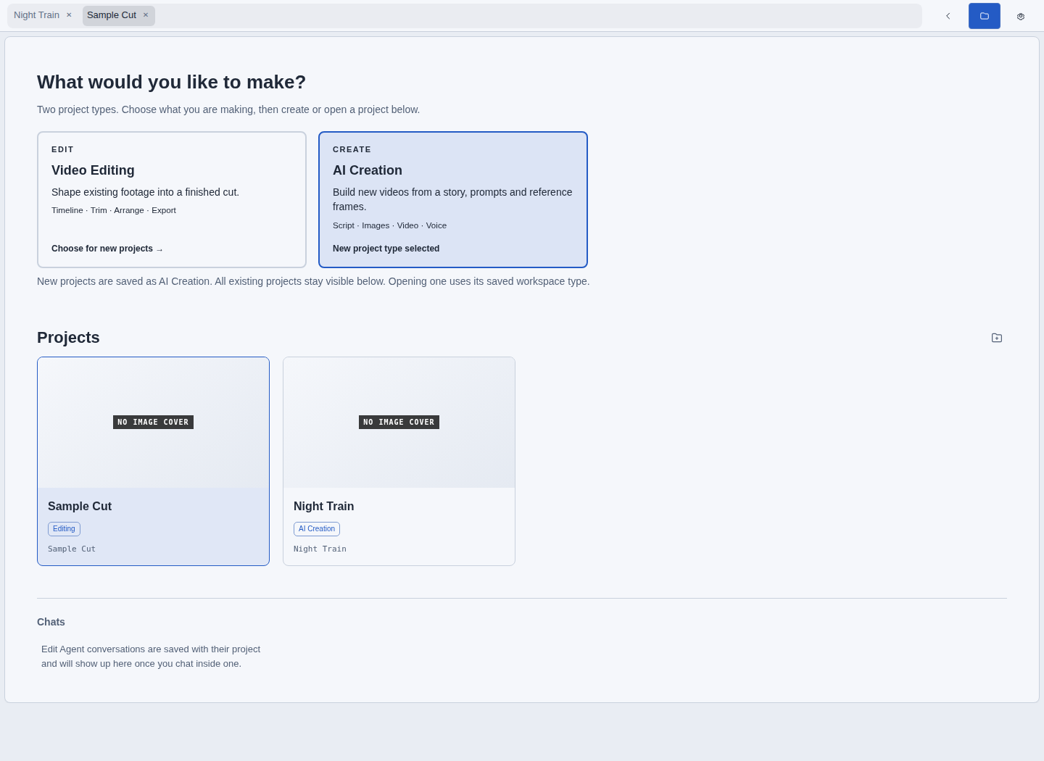
Task: Select the AI Creation project type card heading
Action: click(x=368, y=170)
